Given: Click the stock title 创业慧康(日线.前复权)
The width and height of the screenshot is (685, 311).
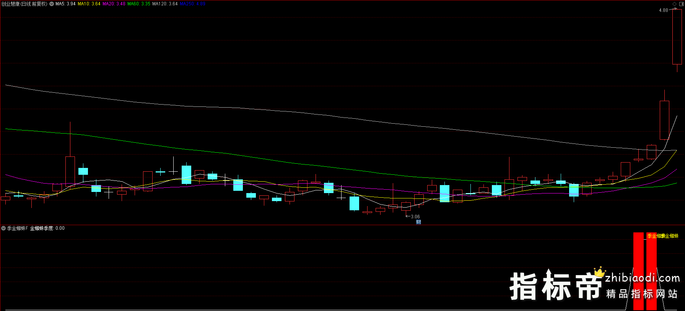Looking at the screenshot, I should tap(24, 4).
